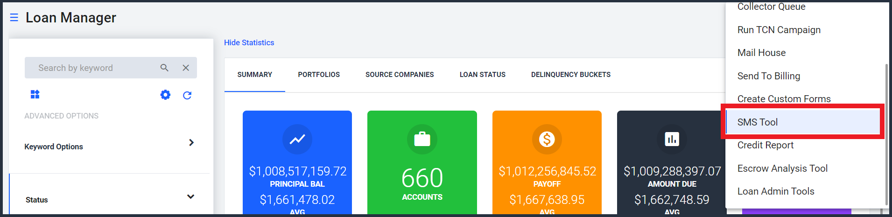
Task: Click the $1,661,478.02 average value
Action: tap(297, 200)
